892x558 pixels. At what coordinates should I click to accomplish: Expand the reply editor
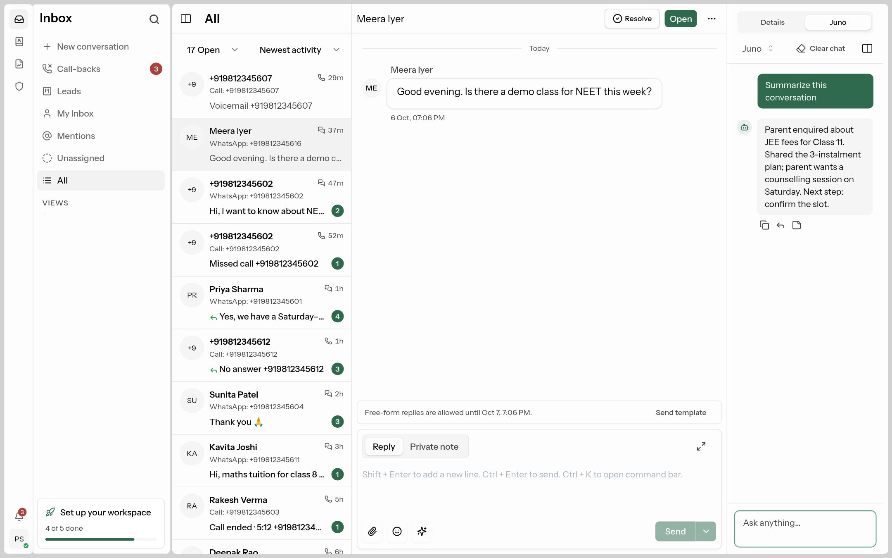(x=701, y=446)
